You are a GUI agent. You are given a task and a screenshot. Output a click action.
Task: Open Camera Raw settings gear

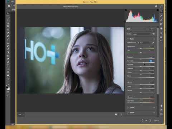pyautogui.click(x=156, y=6)
